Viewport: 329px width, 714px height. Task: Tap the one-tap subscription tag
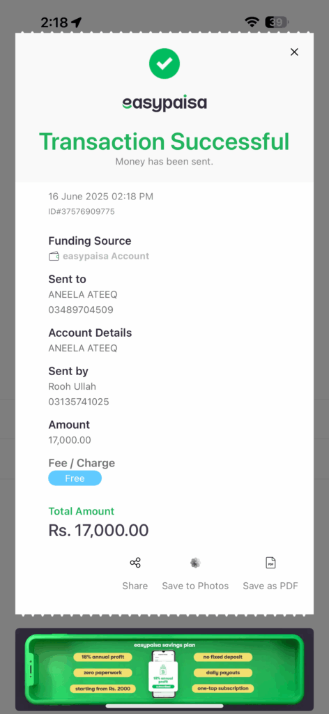[223, 688]
